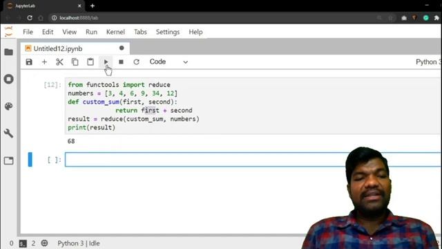Click Python 3 | Idle in status bar
Viewport: 442px width, 249px height.
tap(78, 243)
